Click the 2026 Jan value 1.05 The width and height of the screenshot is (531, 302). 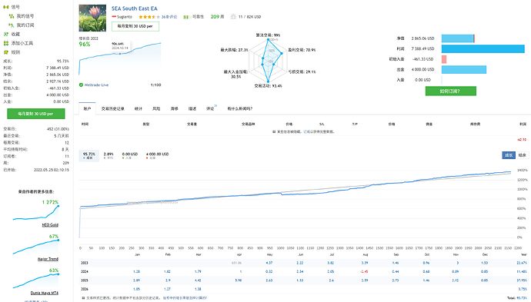[x=136, y=289]
